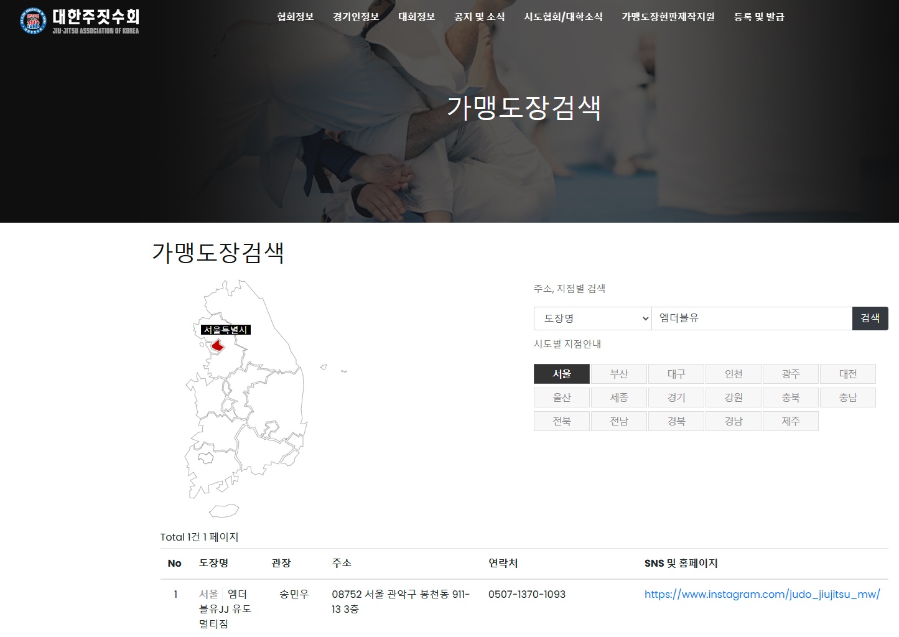Screen dimensions: 899x637
Task: Open the judo_jiujitsu_mw Instagram link
Action: pyautogui.click(x=762, y=594)
